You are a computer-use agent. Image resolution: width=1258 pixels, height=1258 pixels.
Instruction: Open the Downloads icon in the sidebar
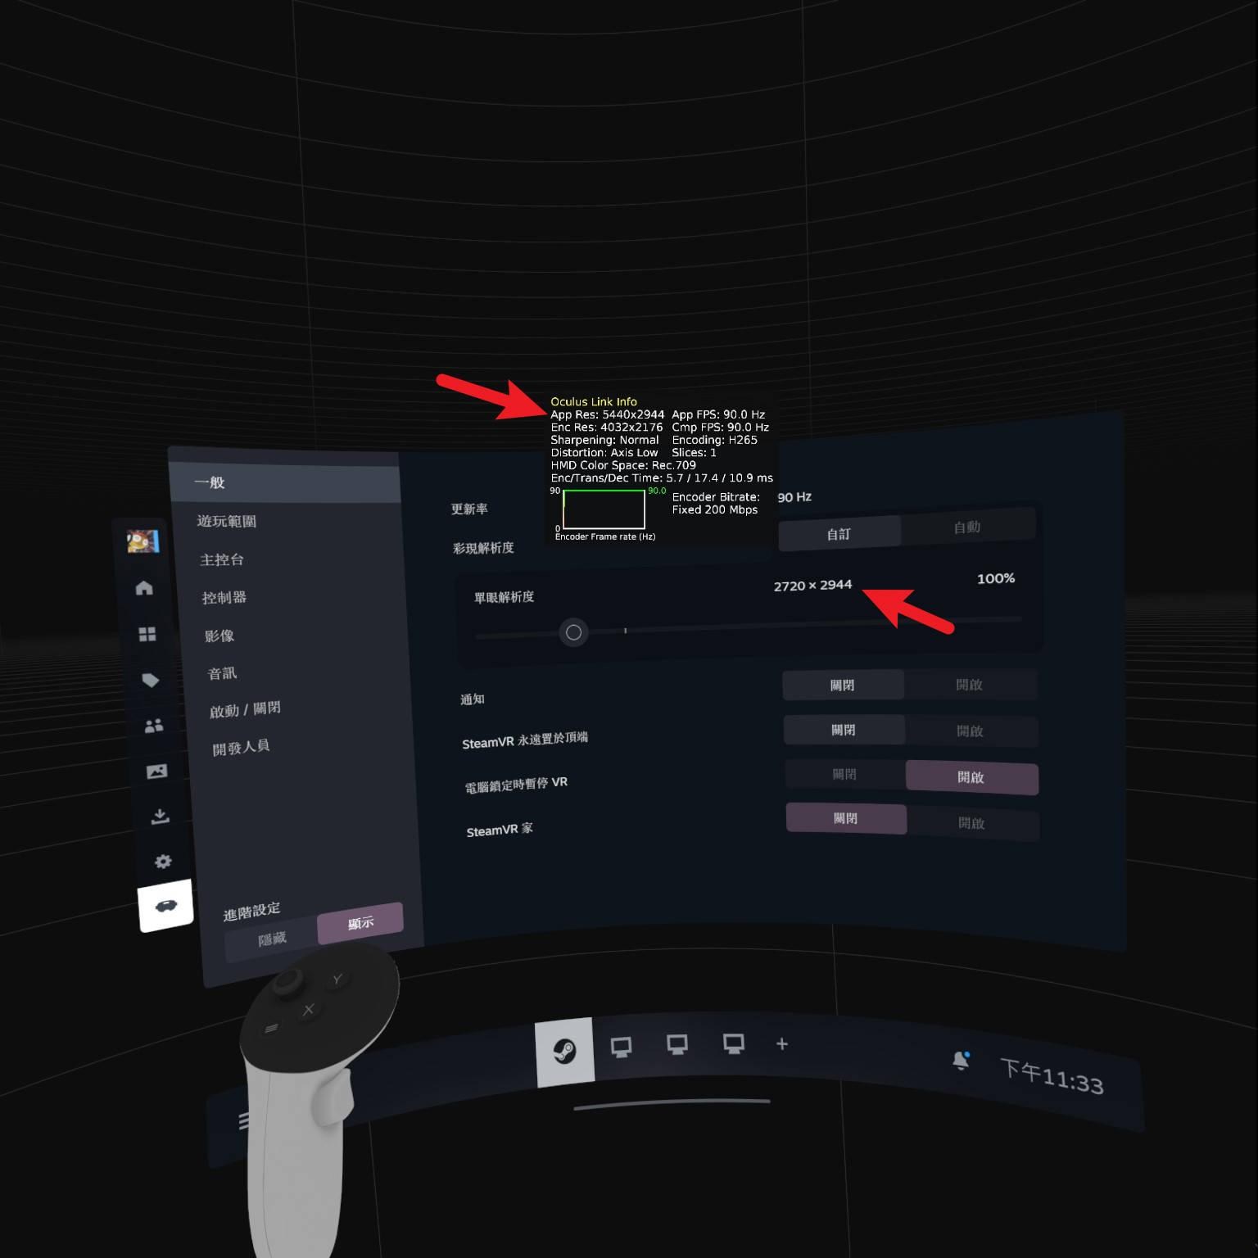pyautogui.click(x=161, y=816)
